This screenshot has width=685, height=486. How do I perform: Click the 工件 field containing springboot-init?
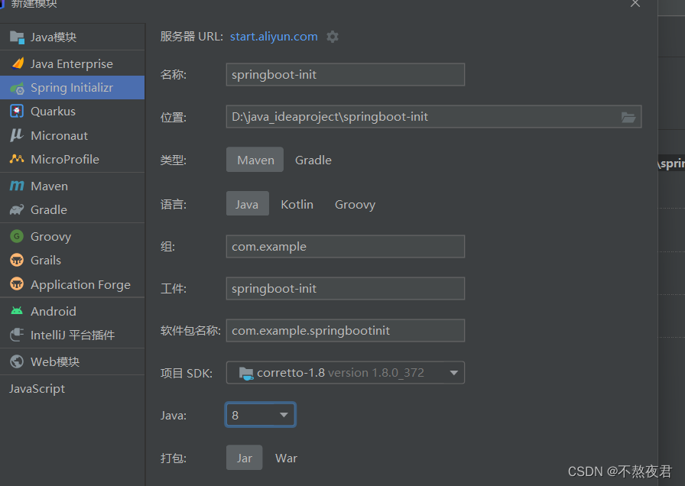[x=345, y=288]
